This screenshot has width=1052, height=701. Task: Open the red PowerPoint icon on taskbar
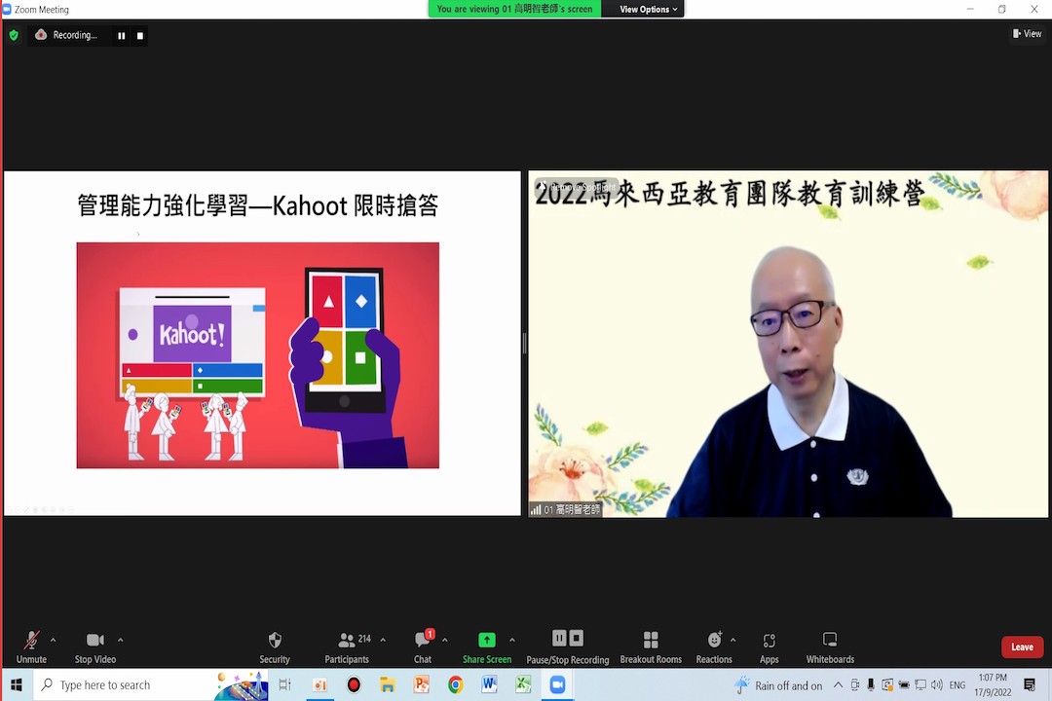422,684
